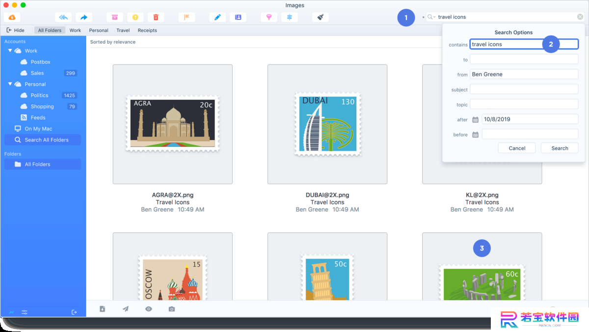The image size is (589, 332).
Task: Mark as junk with the yellow exclamation icon
Action: click(135, 17)
